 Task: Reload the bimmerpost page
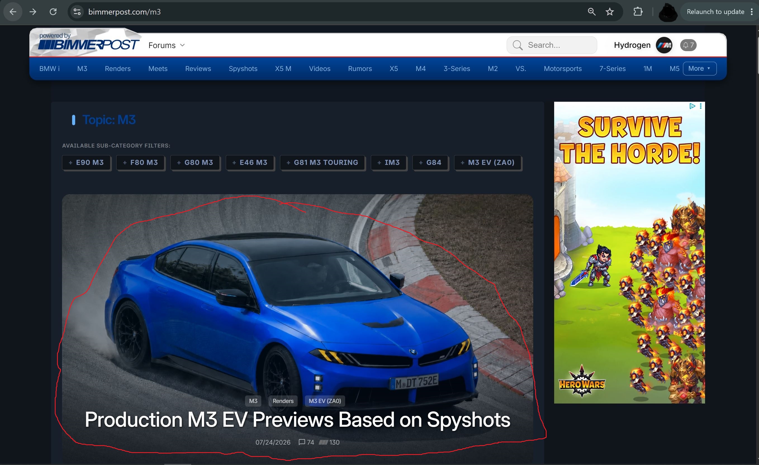(53, 12)
